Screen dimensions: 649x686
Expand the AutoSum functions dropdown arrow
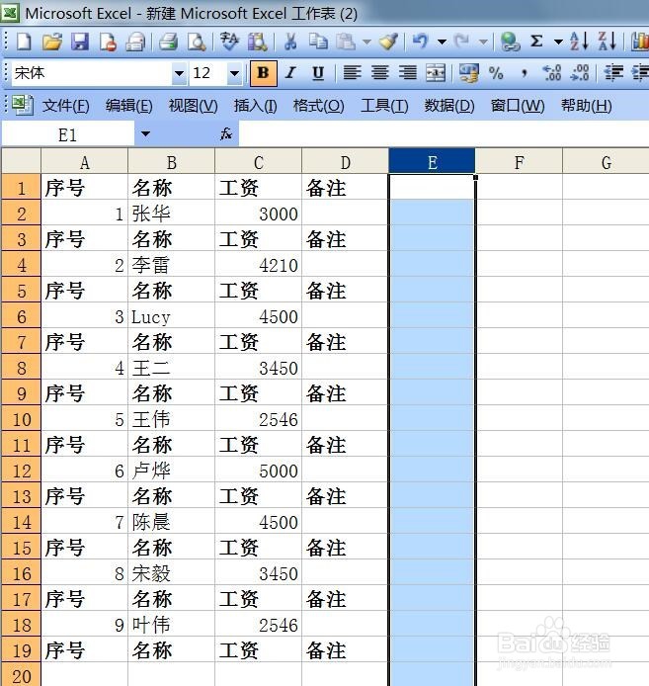(x=558, y=43)
